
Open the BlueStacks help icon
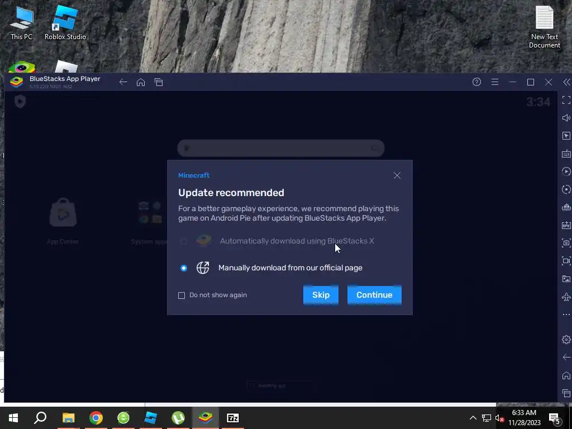477,82
